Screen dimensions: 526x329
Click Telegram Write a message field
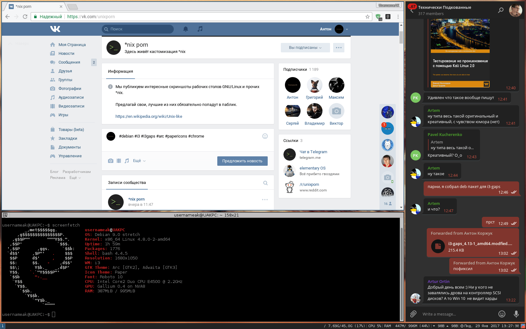point(457,314)
